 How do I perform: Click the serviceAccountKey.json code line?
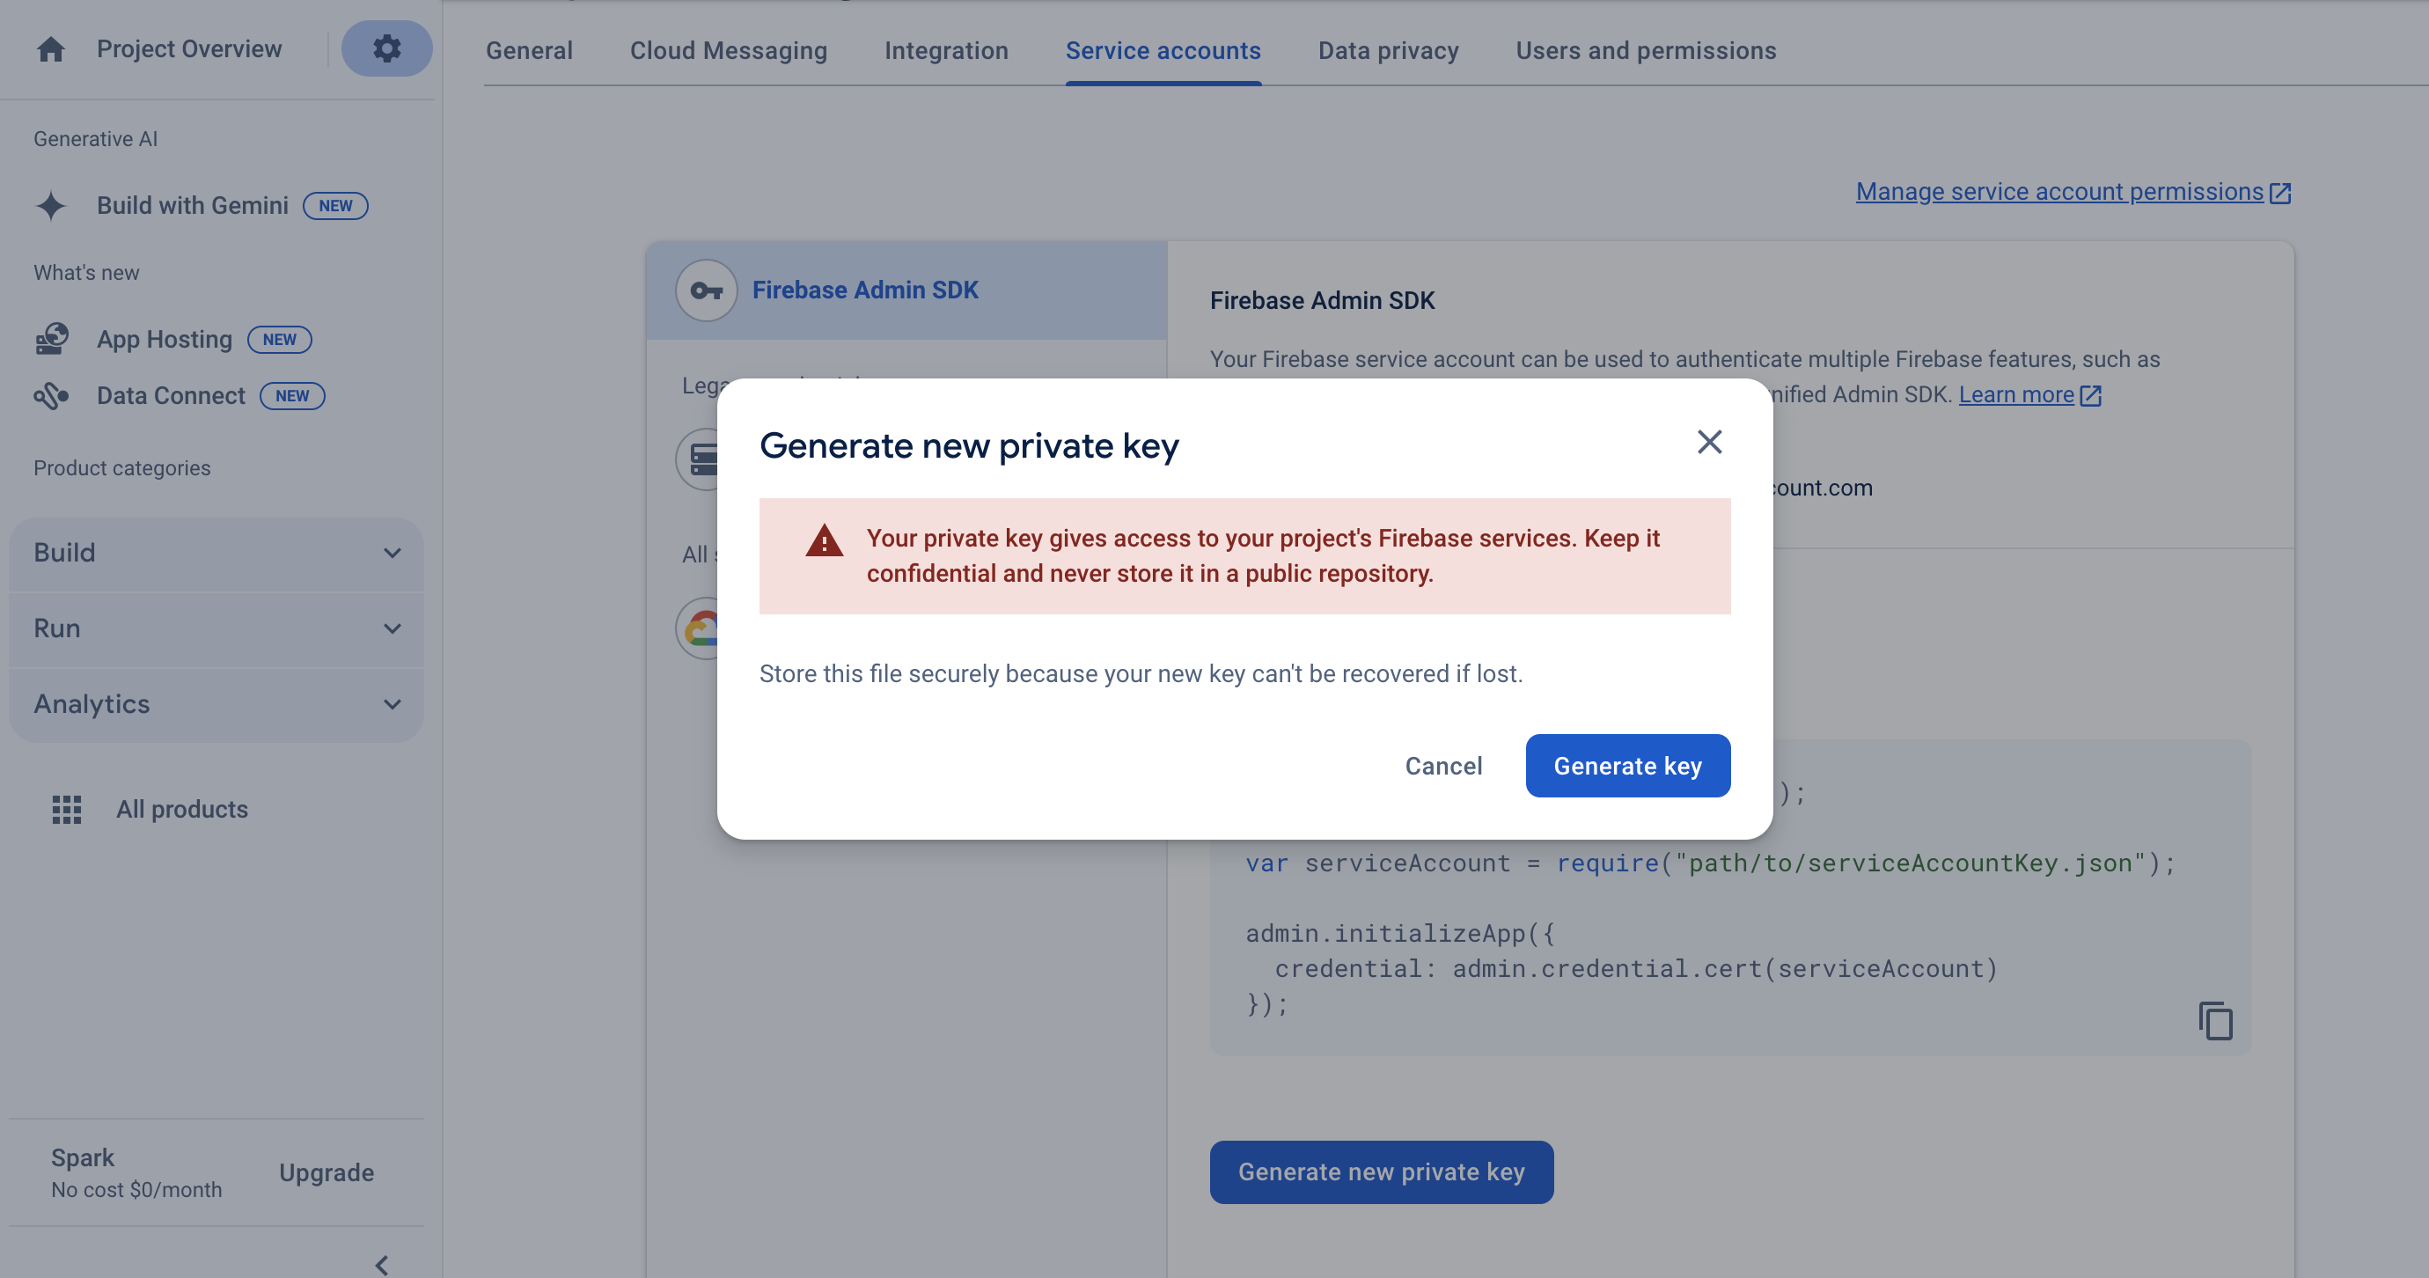[1711, 863]
